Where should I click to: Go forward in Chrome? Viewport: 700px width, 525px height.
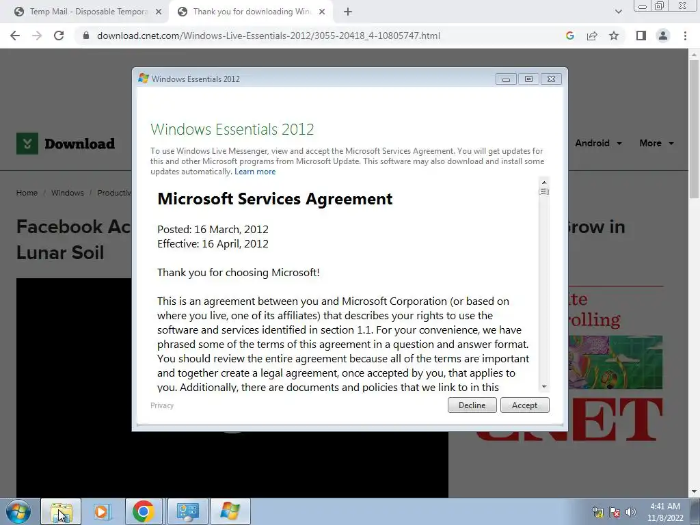[x=37, y=36]
